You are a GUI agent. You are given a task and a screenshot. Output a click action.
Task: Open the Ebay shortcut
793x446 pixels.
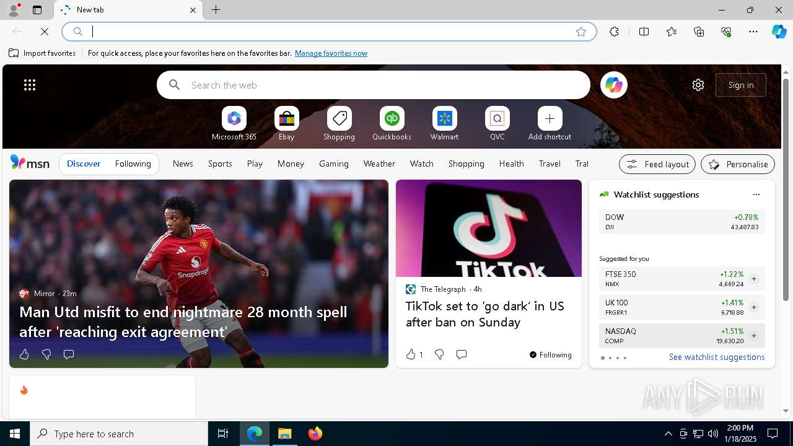[x=286, y=124]
